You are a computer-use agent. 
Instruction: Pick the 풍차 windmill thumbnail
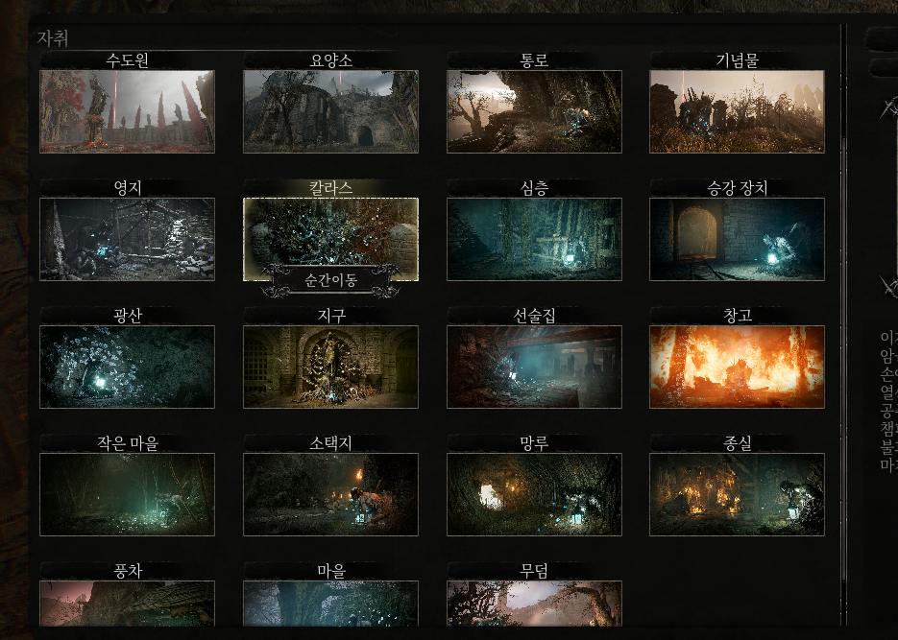[127, 604]
